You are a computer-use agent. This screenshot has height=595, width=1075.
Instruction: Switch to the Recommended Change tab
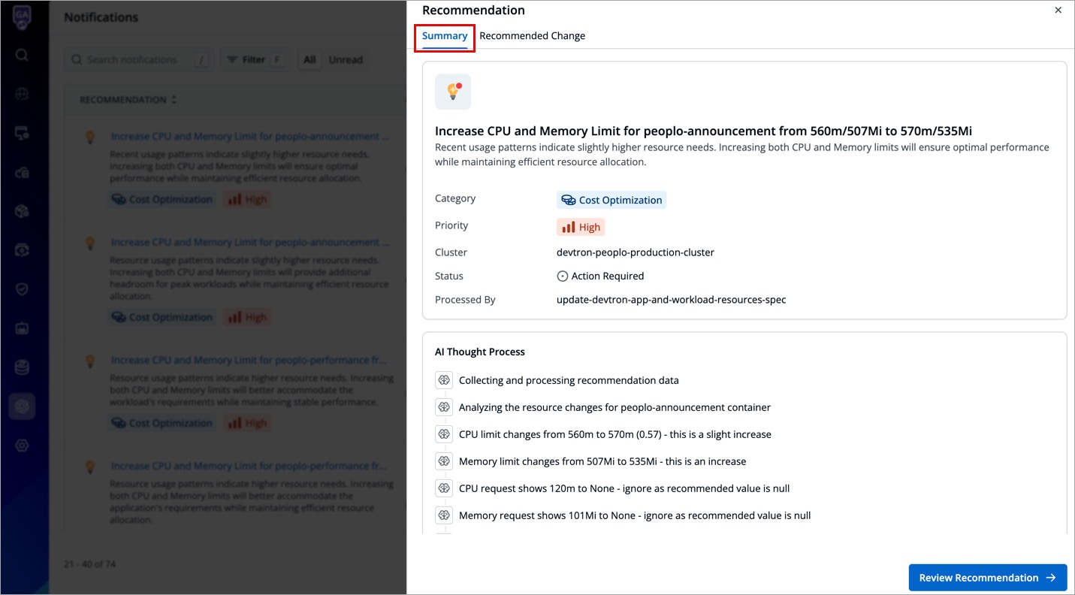[x=532, y=36]
